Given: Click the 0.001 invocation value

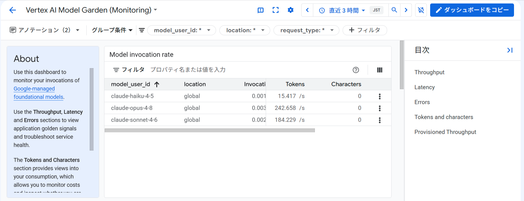Looking at the screenshot, I should pyautogui.click(x=259, y=96).
